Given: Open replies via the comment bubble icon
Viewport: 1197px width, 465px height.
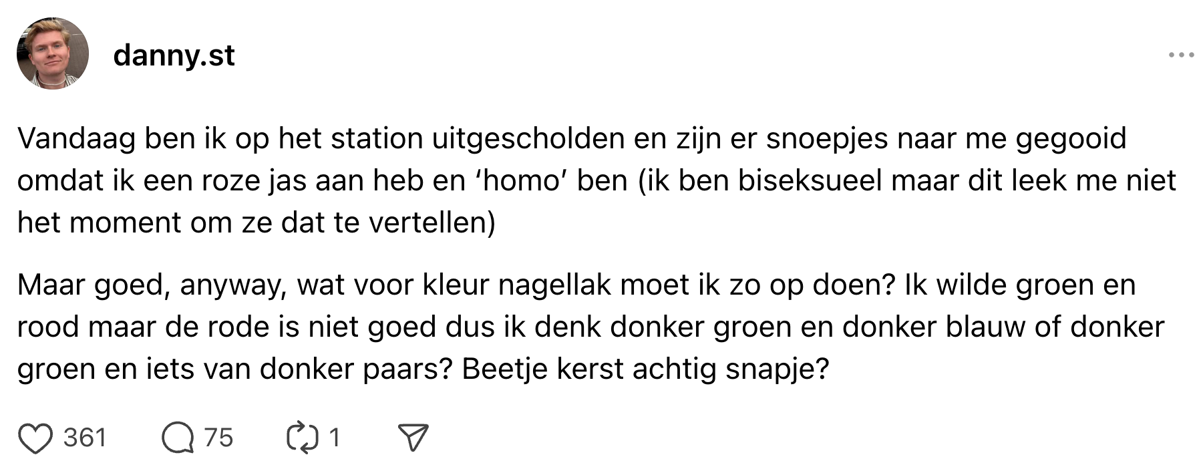Looking at the screenshot, I should pos(177,438).
